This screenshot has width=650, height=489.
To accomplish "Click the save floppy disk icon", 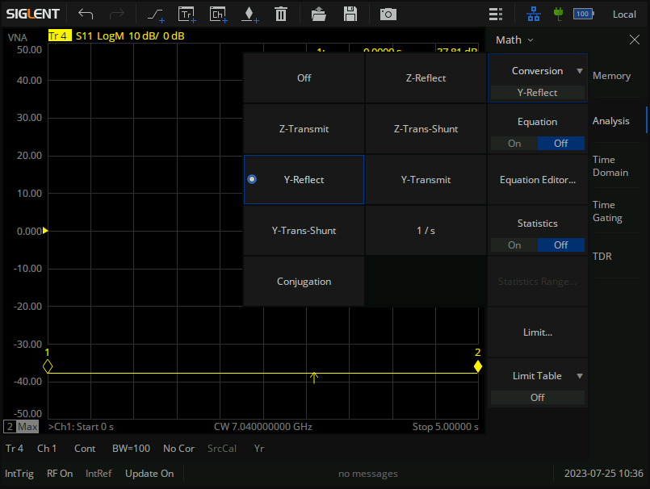I will (x=350, y=14).
